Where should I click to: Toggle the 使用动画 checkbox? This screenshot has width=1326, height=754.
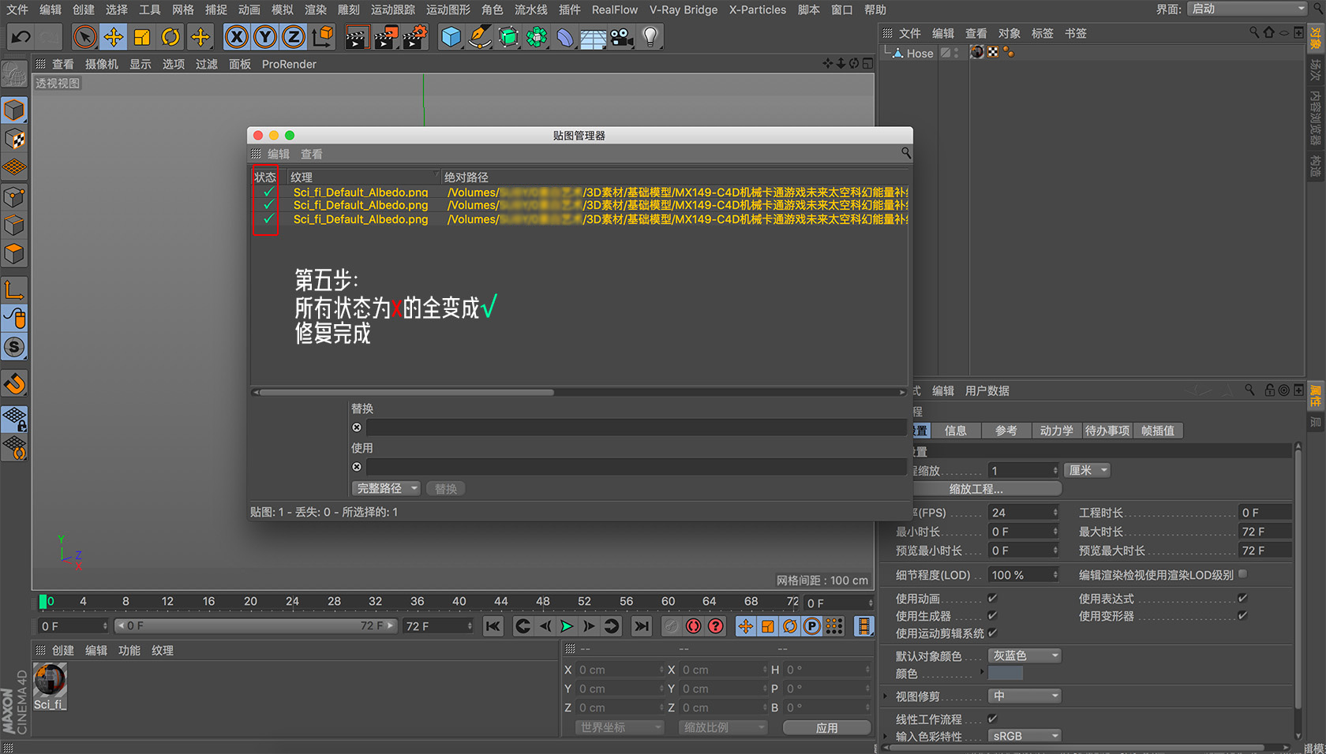click(x=992, y=599)
